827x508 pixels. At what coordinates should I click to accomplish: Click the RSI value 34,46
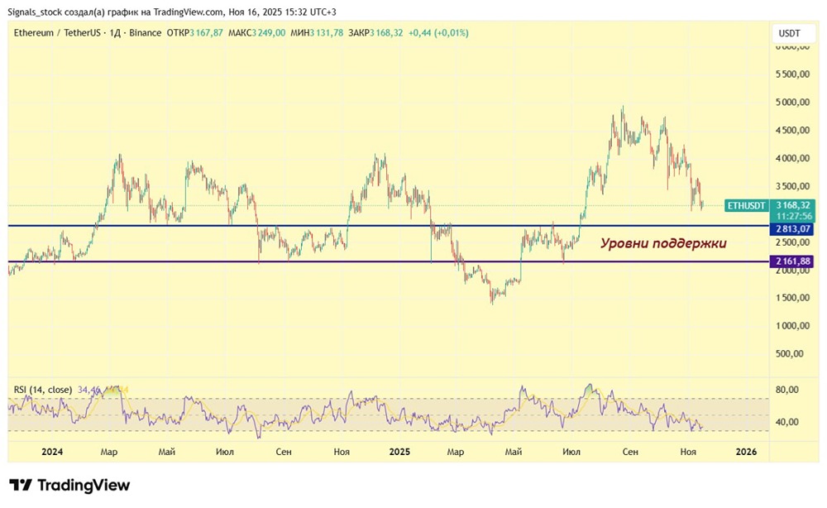(x=88, y=390)
